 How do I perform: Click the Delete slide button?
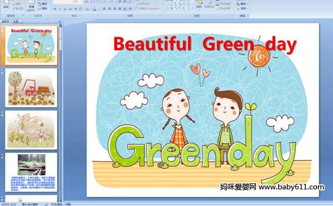click(x=43, y=8)
